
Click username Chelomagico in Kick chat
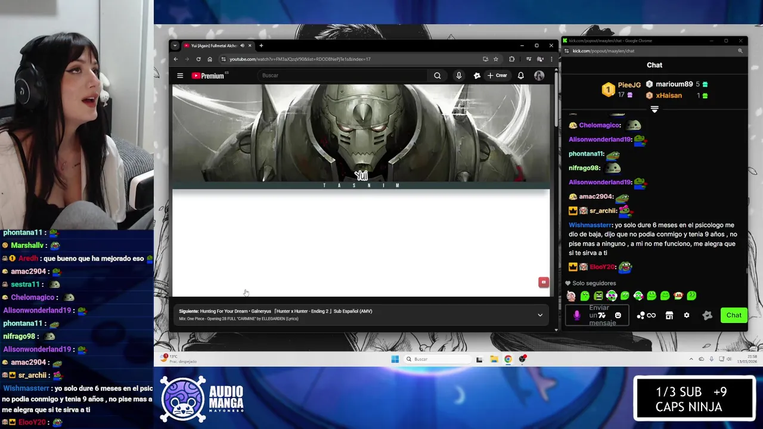(x=600, y=125)
